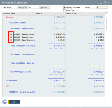Close the Profit and Loss Statement window
Viewport: 112px width, 108px height.
pos(109,2)
